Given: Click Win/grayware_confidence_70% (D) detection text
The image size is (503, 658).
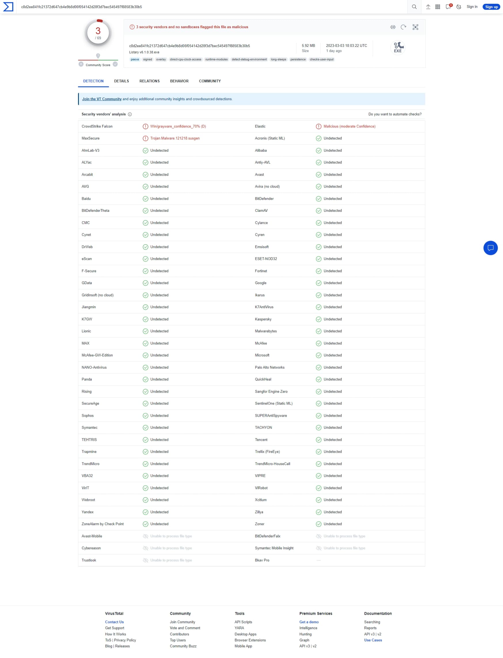Looking at the screenshot, I should click(178, 127).
